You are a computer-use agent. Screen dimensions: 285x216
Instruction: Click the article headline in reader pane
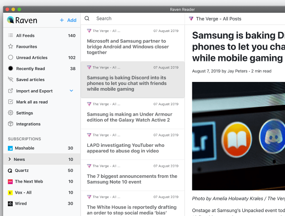238,46
